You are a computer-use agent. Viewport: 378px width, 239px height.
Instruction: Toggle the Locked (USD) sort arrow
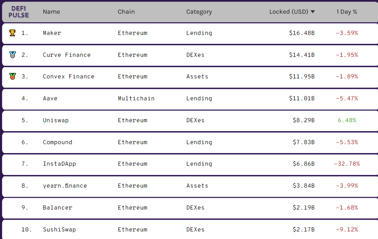point(313,12)
